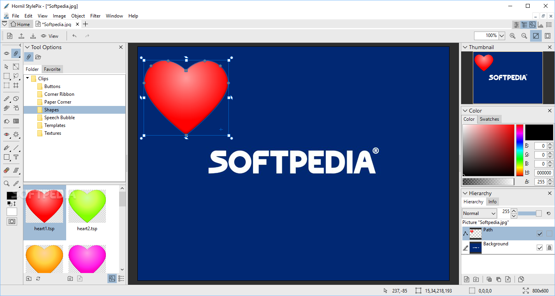Toggle the Hierarchy panel toolbar button
This screenshot has width=555, height=296.
click(524, 25)
